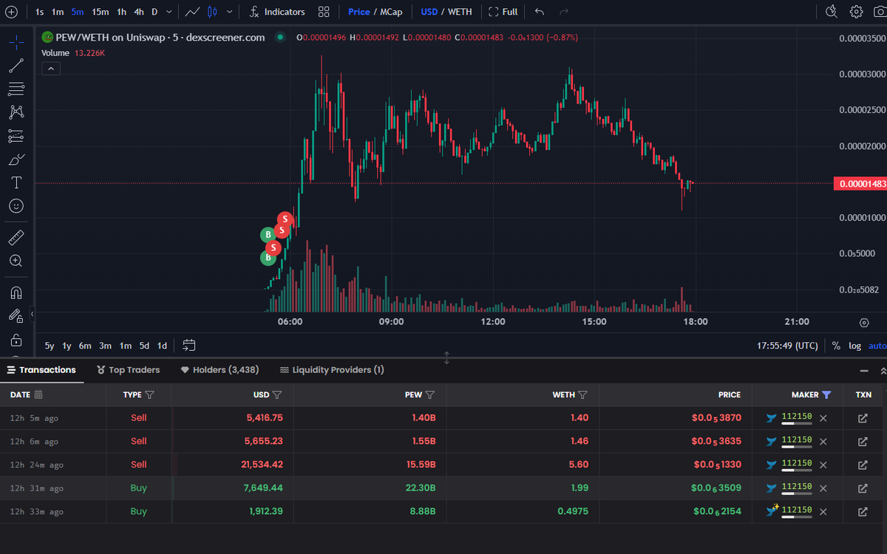Select the brush drawing tool
The width and height of the screenshot is (887, 554).
tap(16, 159)
